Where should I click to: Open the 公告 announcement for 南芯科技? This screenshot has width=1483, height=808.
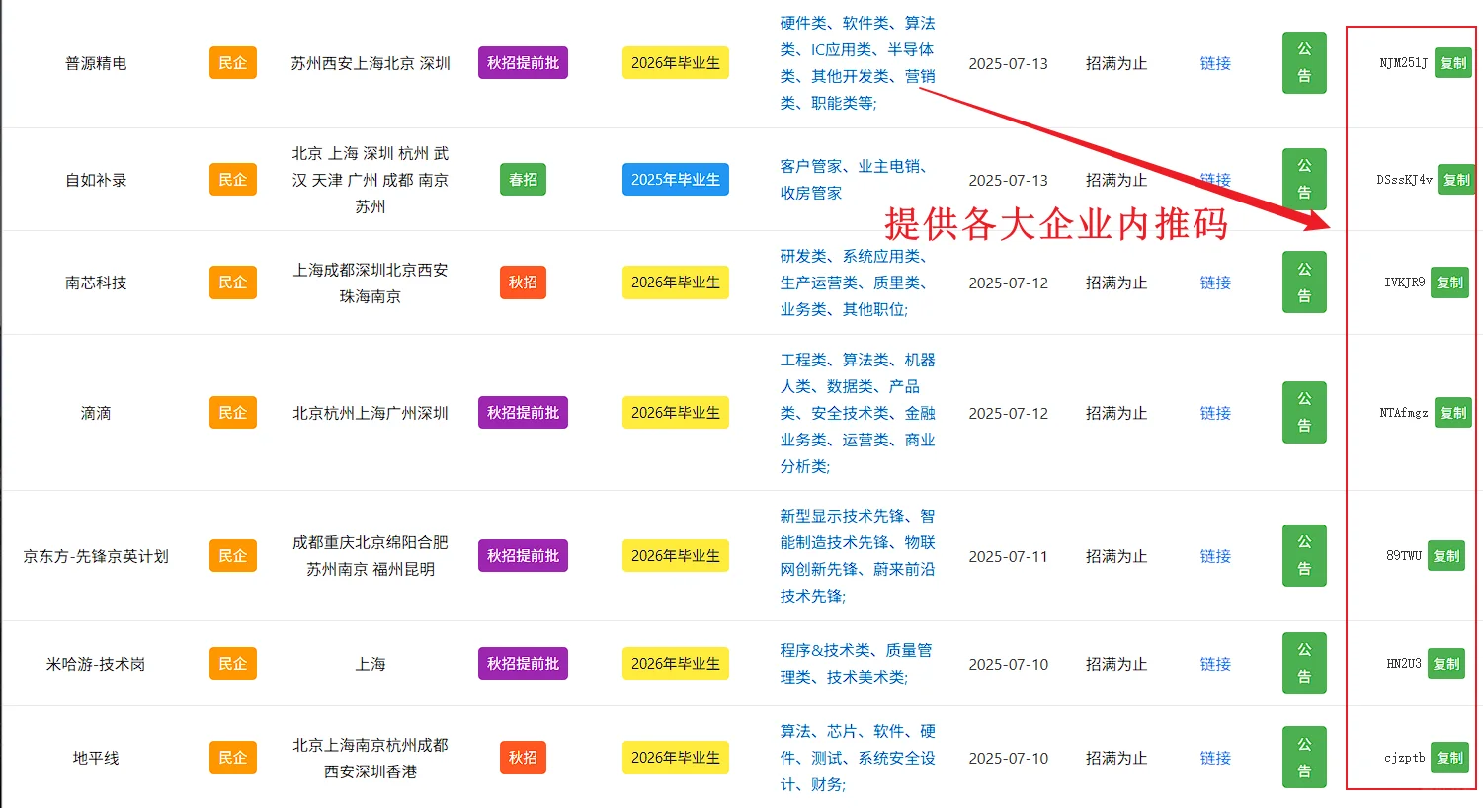coord(1304,283)
